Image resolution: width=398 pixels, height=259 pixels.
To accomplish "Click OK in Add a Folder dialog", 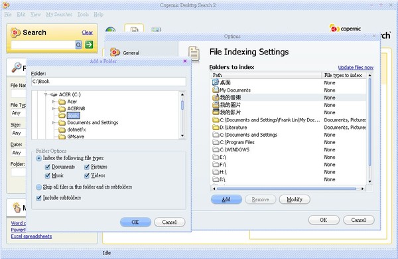I will coord(135,222).
